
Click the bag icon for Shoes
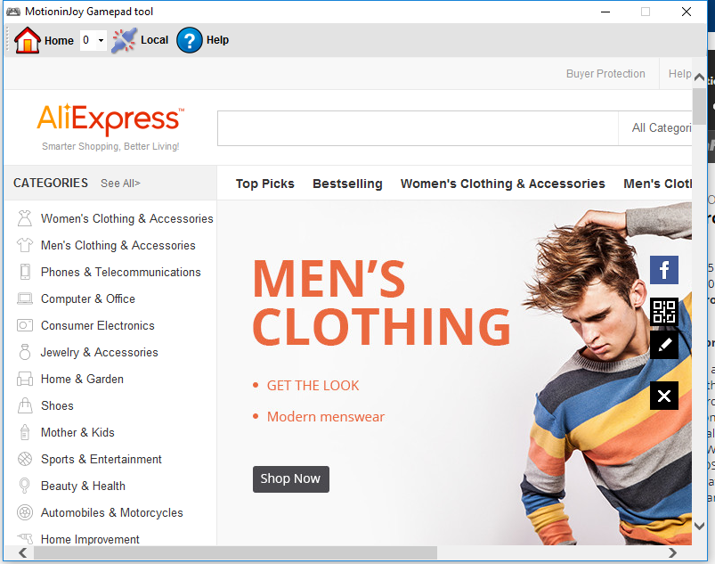tap(25, 405)
